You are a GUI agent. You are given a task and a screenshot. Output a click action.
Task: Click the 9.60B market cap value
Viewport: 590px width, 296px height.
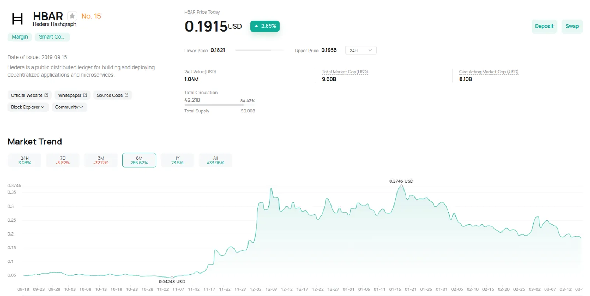point(329,79)
